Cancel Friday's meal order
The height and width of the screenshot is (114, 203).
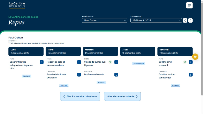click(176, 85)
